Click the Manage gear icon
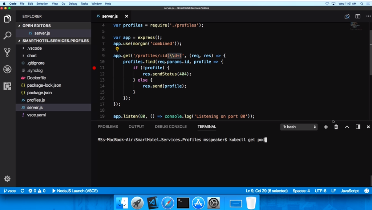372x210 pixels. pyautogui.click(x=7, y=179)
